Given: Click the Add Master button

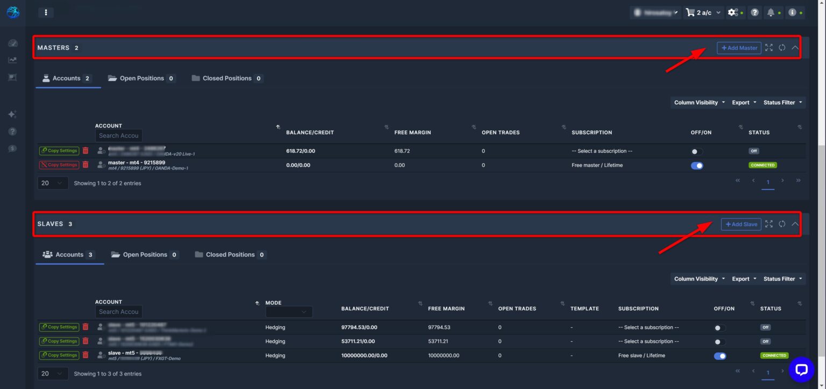Looking at the screenshot, I should click(739, 48).
